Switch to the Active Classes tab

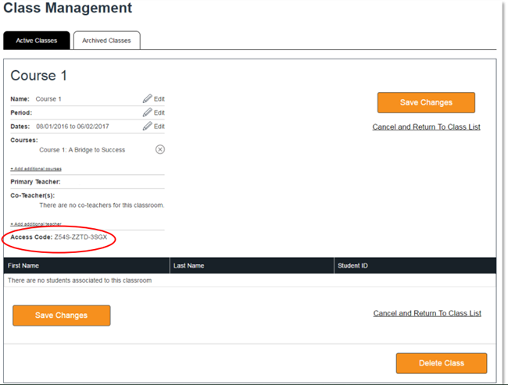coord(37,41)
